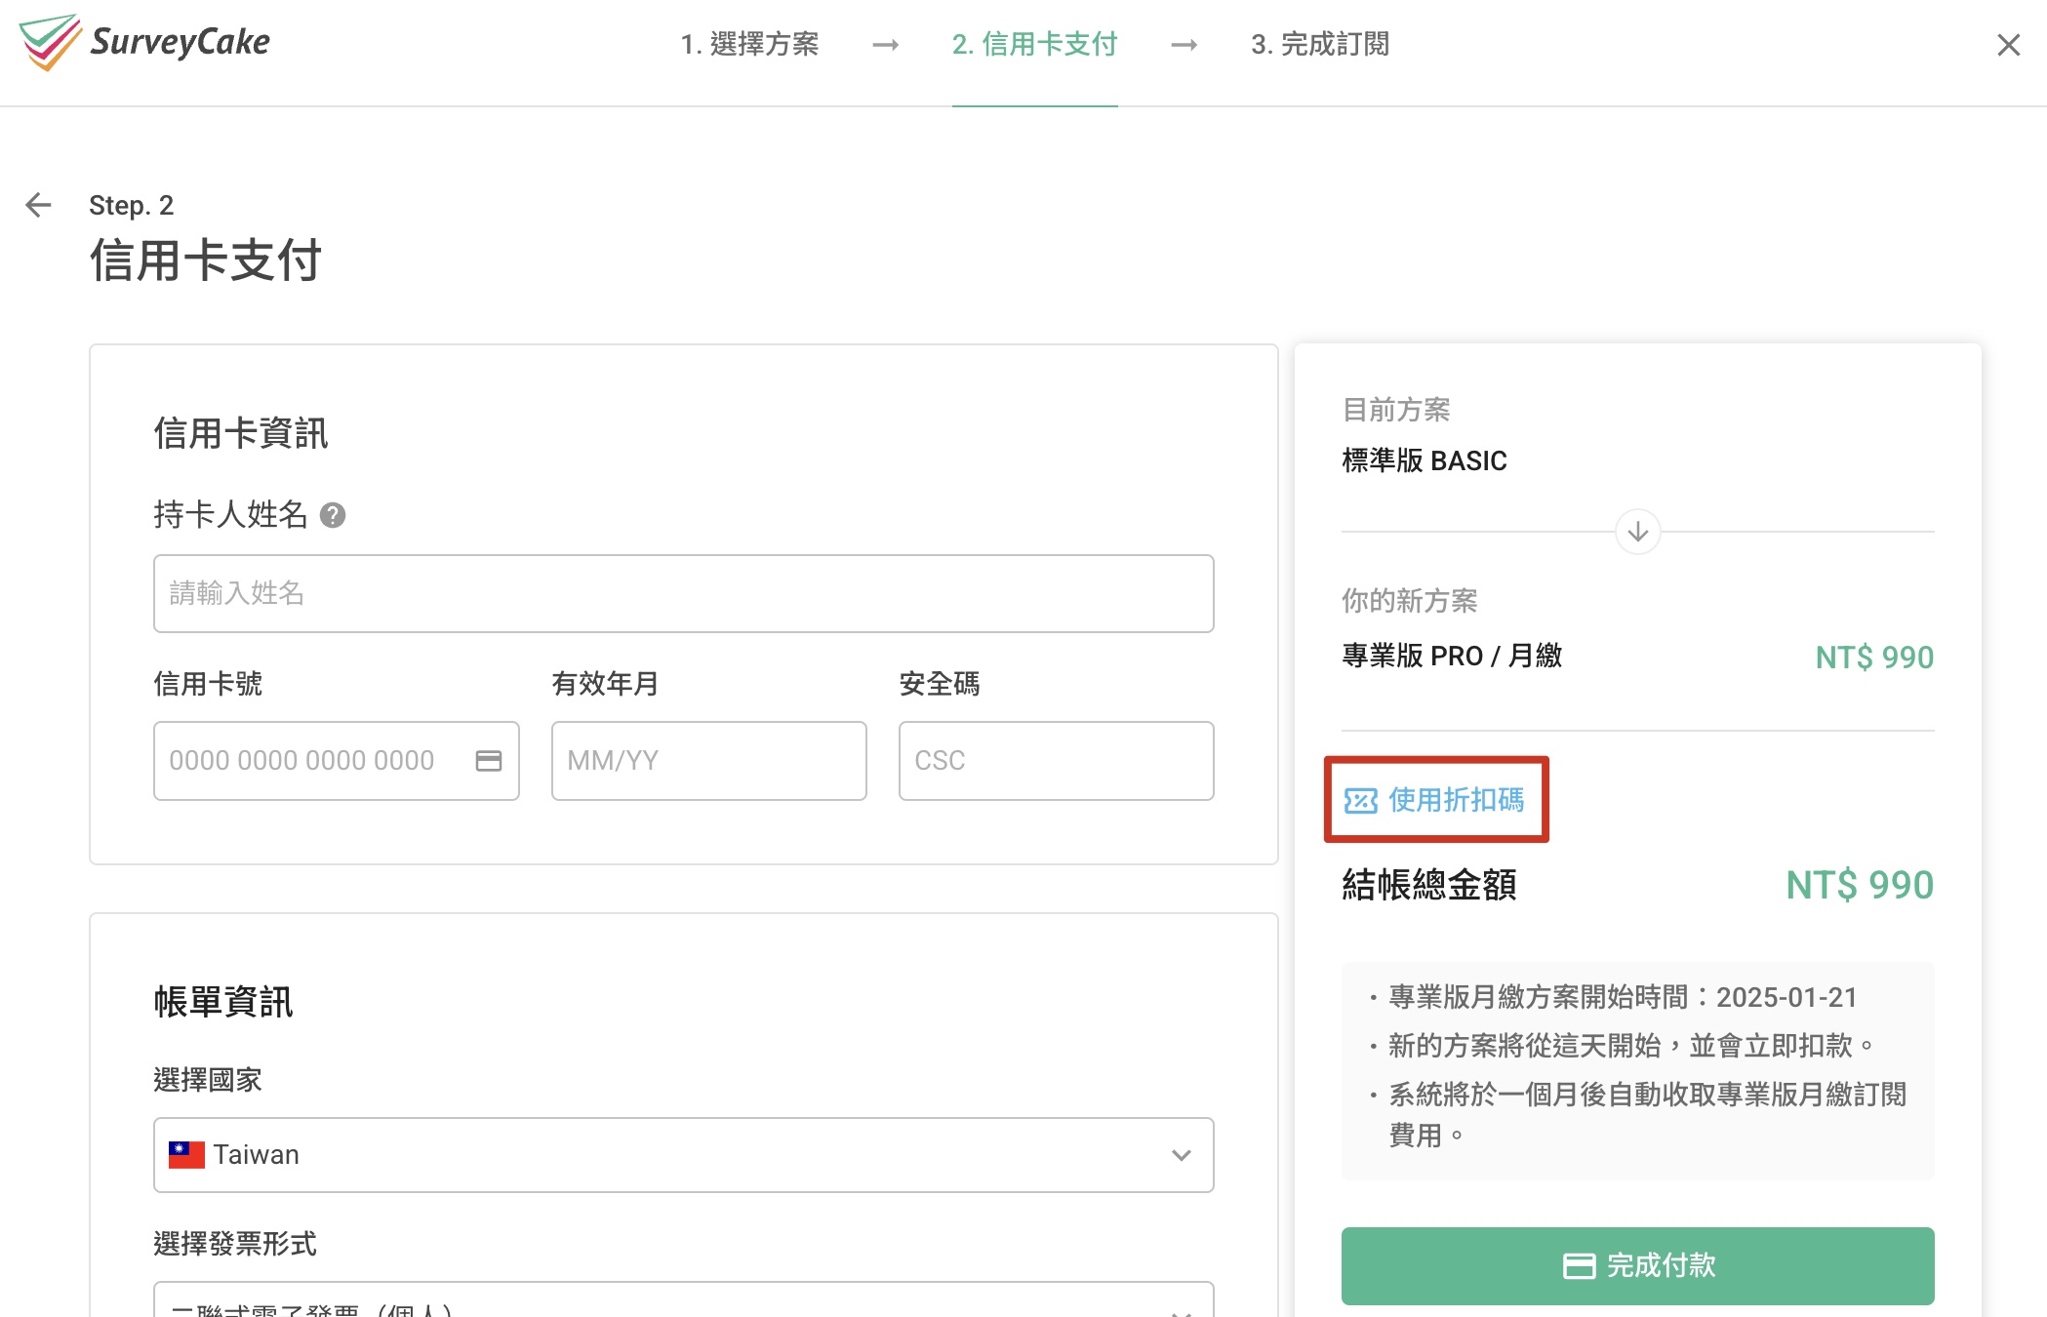Go to step 1 選擇方案
This screenshot has width=2047, height=1317.
pos(751,45)
